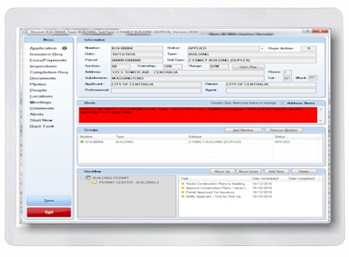Open the Meetings menu item
This screenshot has height=257, width=349.
coord(41,102)
